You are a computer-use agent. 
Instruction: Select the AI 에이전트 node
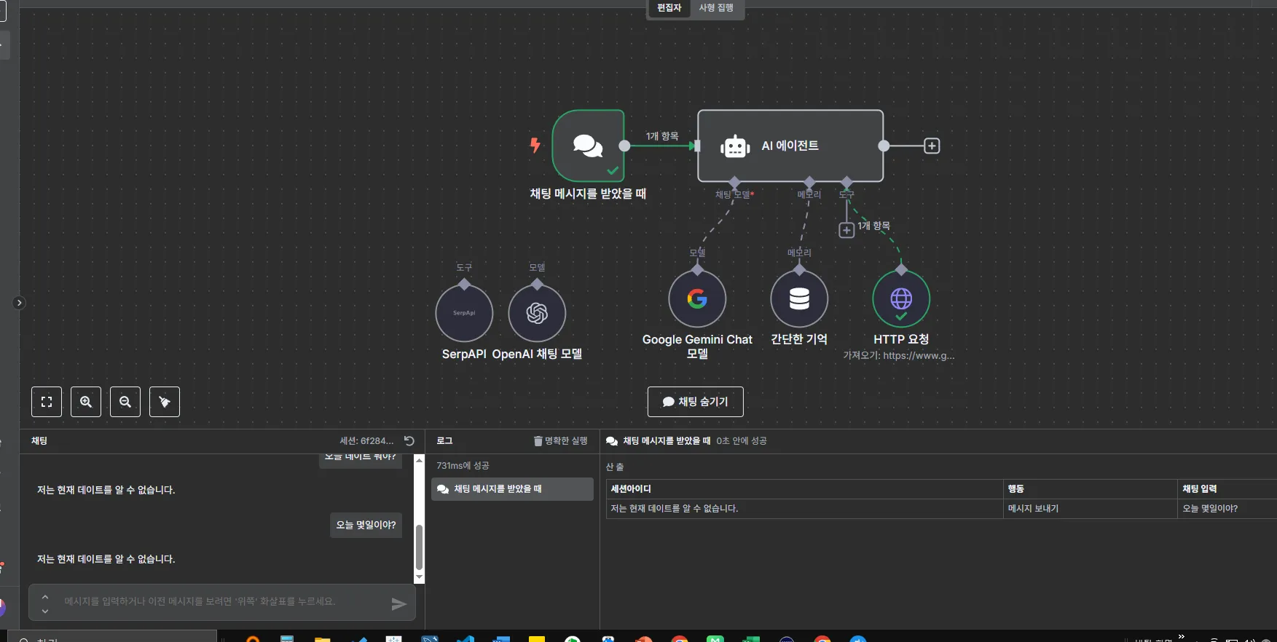click(x=790, y=146)
